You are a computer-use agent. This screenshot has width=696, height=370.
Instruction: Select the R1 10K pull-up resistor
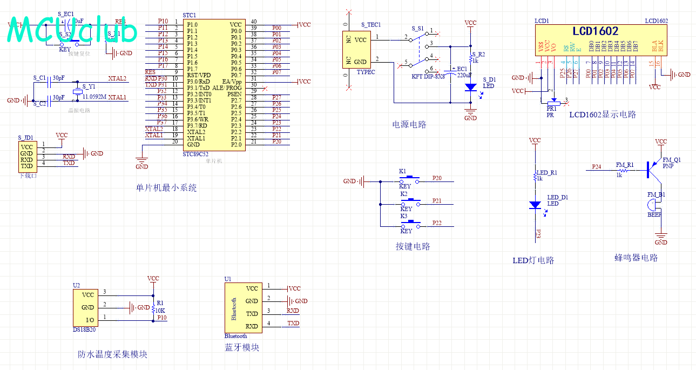(x=153, y=305)
